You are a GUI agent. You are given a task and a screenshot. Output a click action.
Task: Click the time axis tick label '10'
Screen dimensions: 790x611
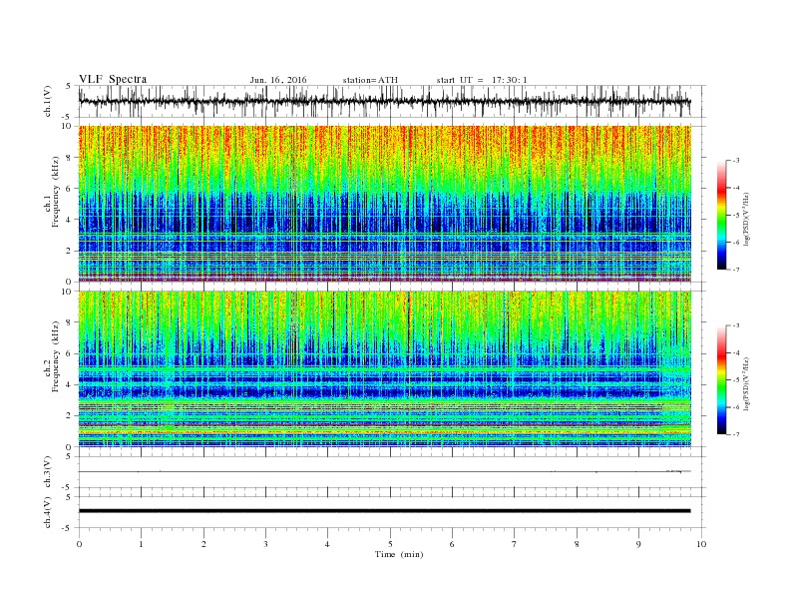(701, 544)
